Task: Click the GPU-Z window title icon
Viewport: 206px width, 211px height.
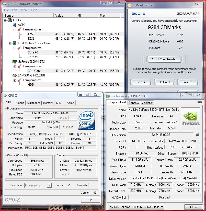Action: [x=108, y=96]
